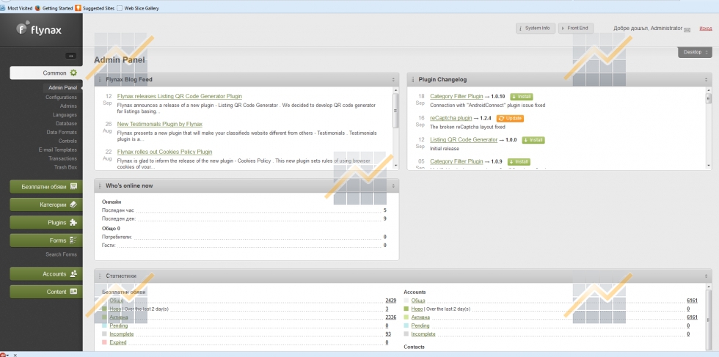Click active listings count 2336

390,317
